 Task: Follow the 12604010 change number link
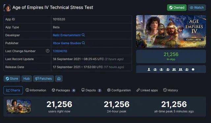click(60, 51)
